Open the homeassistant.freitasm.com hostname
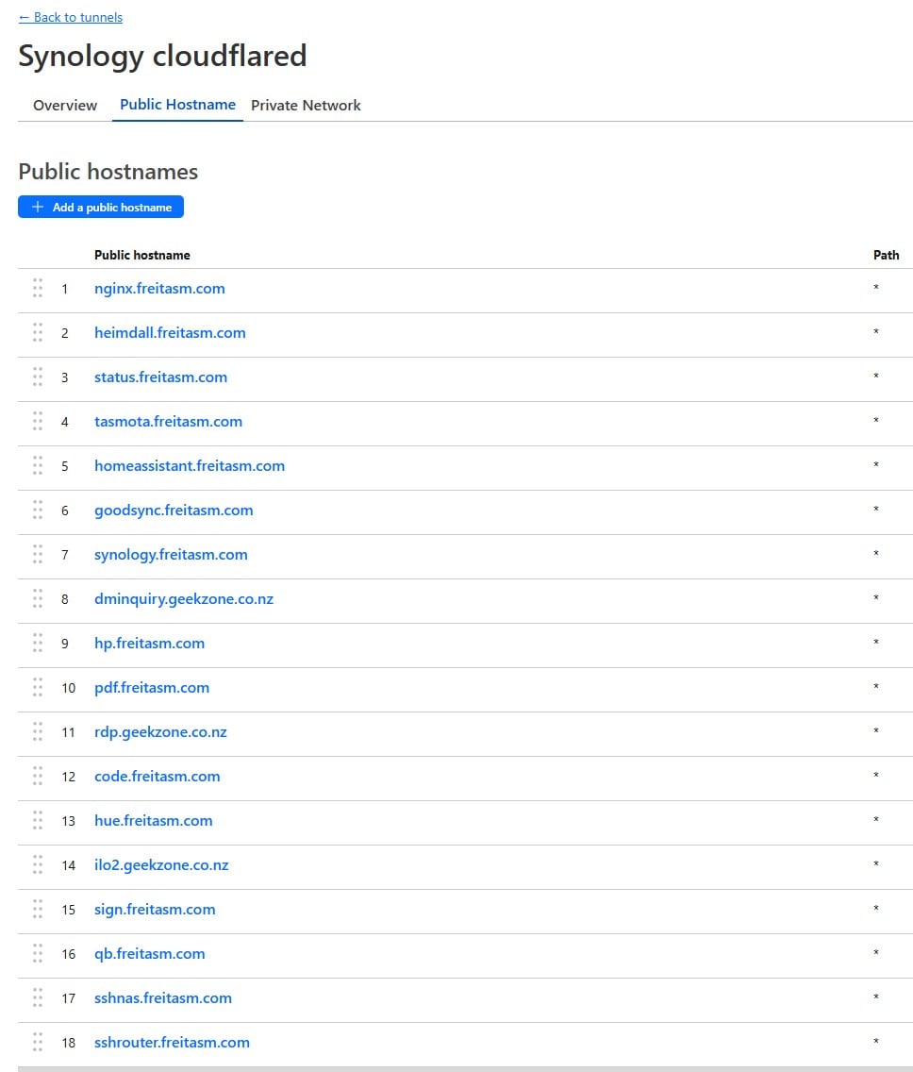This screenshot has height=1072, width=913. [190, 465]
